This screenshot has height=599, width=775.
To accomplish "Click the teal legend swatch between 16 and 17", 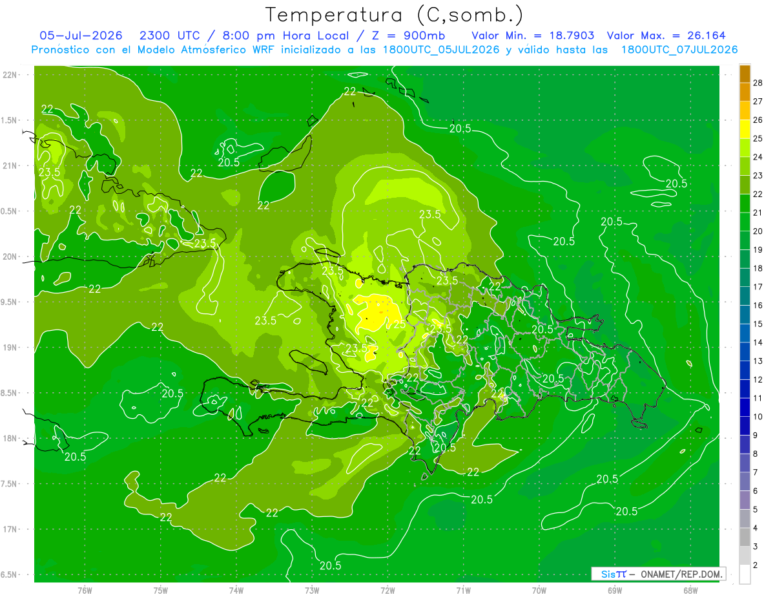I will (745, 296).
